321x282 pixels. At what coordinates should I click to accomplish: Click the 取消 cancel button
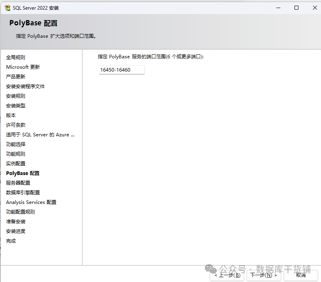pyautogui.click(x=301, y=275)
